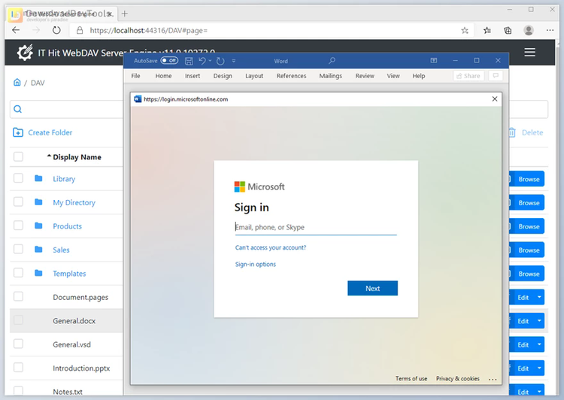Click the ellipsis beside Privacy & cookies

(493, 379)
